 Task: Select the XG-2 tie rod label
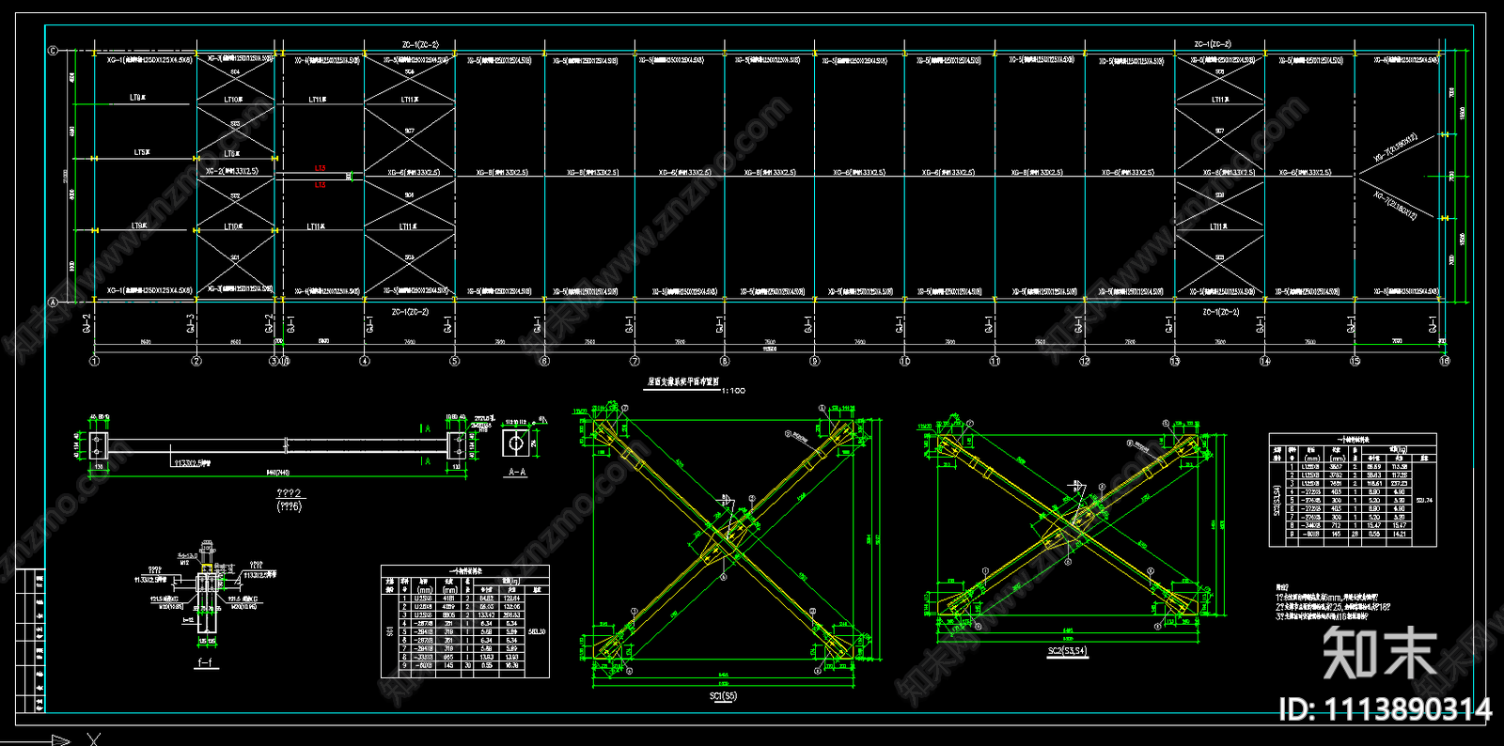(231, 171)
